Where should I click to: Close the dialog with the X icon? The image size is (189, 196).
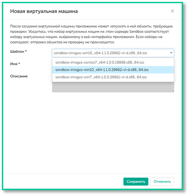pos(172,11)
